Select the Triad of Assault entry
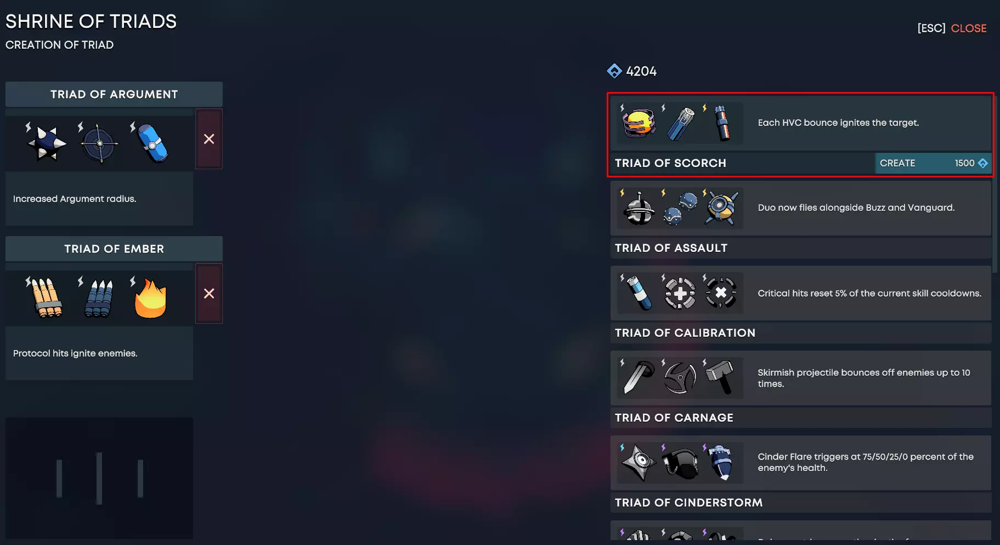The width and height of the screenshot is (1000, 545). tap(801, 220)
